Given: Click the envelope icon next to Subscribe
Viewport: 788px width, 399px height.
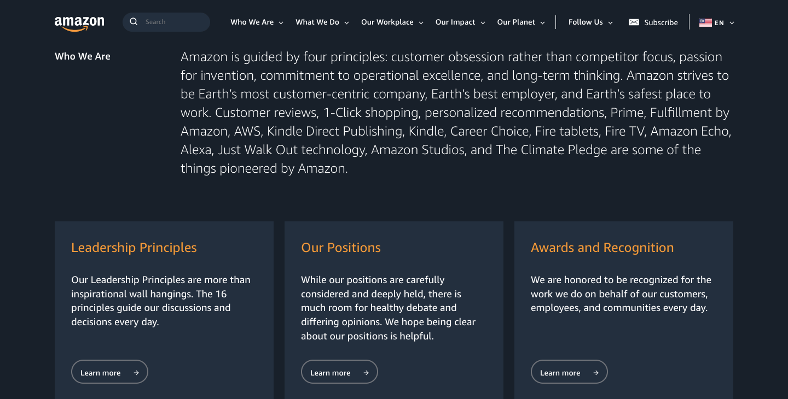Looking at the screenshot, I should 634,22.
